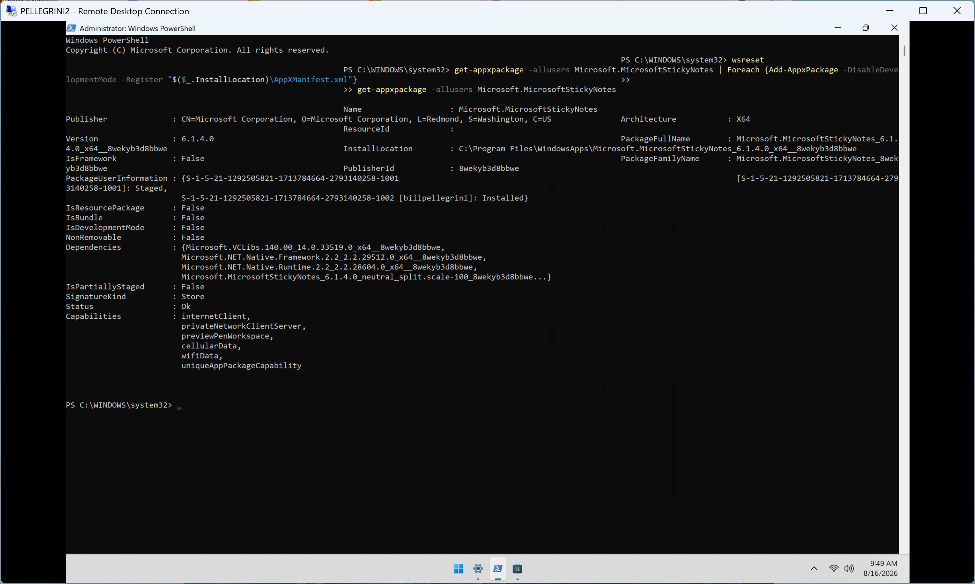Click the 'IsDevelopmentMode' field label

105,227
